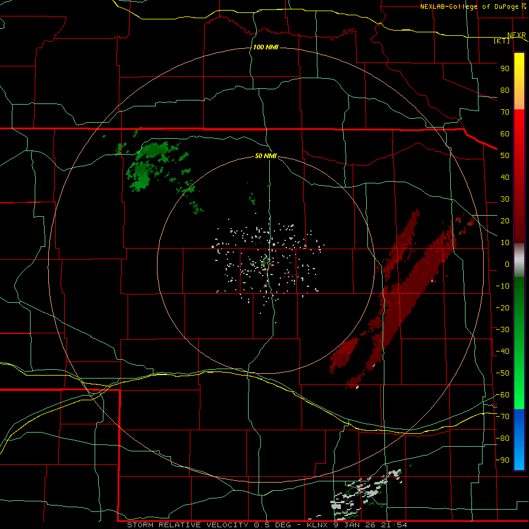Click the -70 scale value

(503, 416)
